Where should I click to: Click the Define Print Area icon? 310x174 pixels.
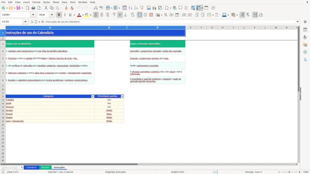tap(193, 8)
